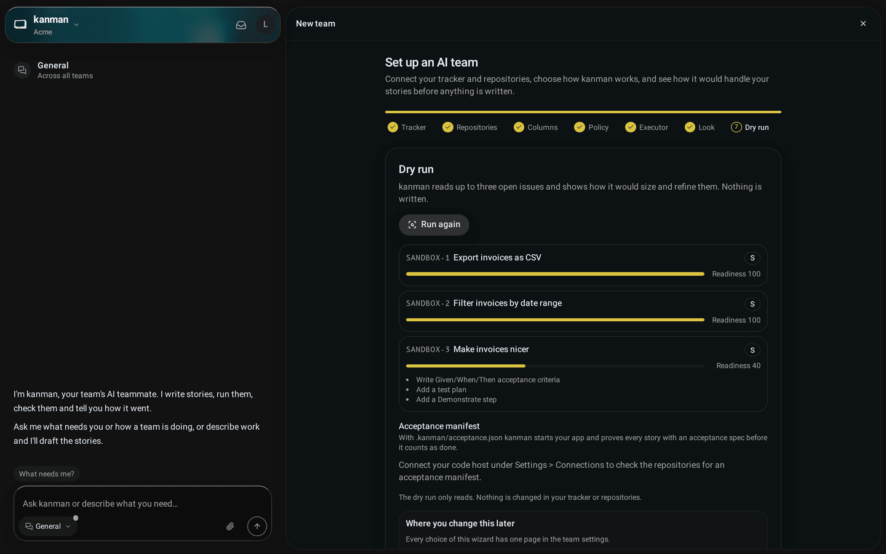Focus the Ask kanman message field

click(x=143, y=504)
